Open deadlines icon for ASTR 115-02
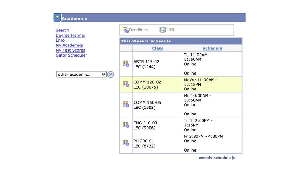Viewport: 306px width, 172px height. tap(126, 64)
